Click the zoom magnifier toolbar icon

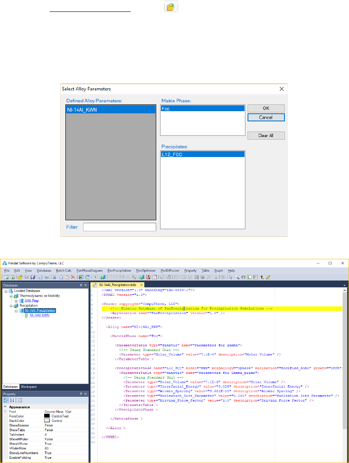click(x=237, y=277)
